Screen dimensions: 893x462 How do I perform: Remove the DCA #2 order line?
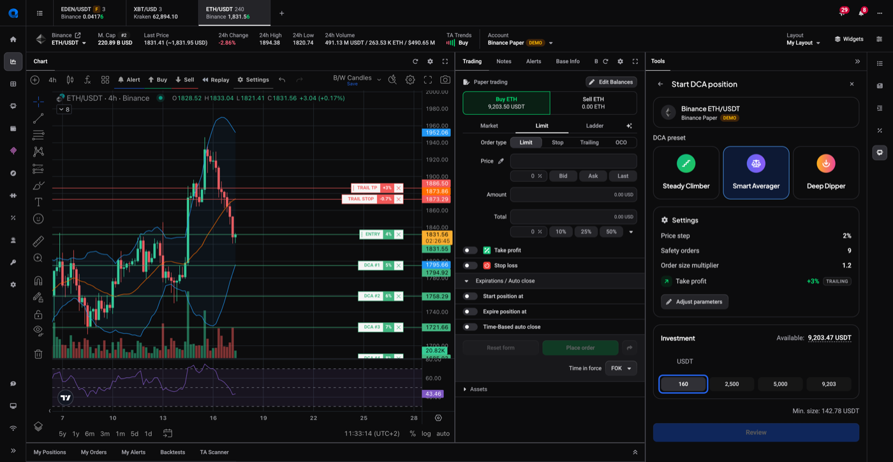[399, 296]
